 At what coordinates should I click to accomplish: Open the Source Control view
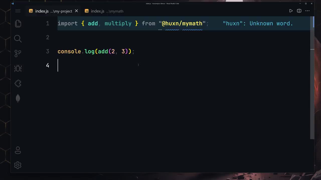point(18,53)
